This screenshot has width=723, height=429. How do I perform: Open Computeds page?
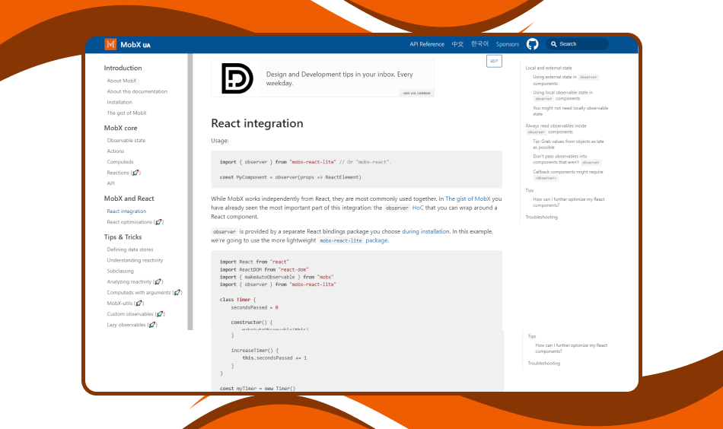click(120, 162)
